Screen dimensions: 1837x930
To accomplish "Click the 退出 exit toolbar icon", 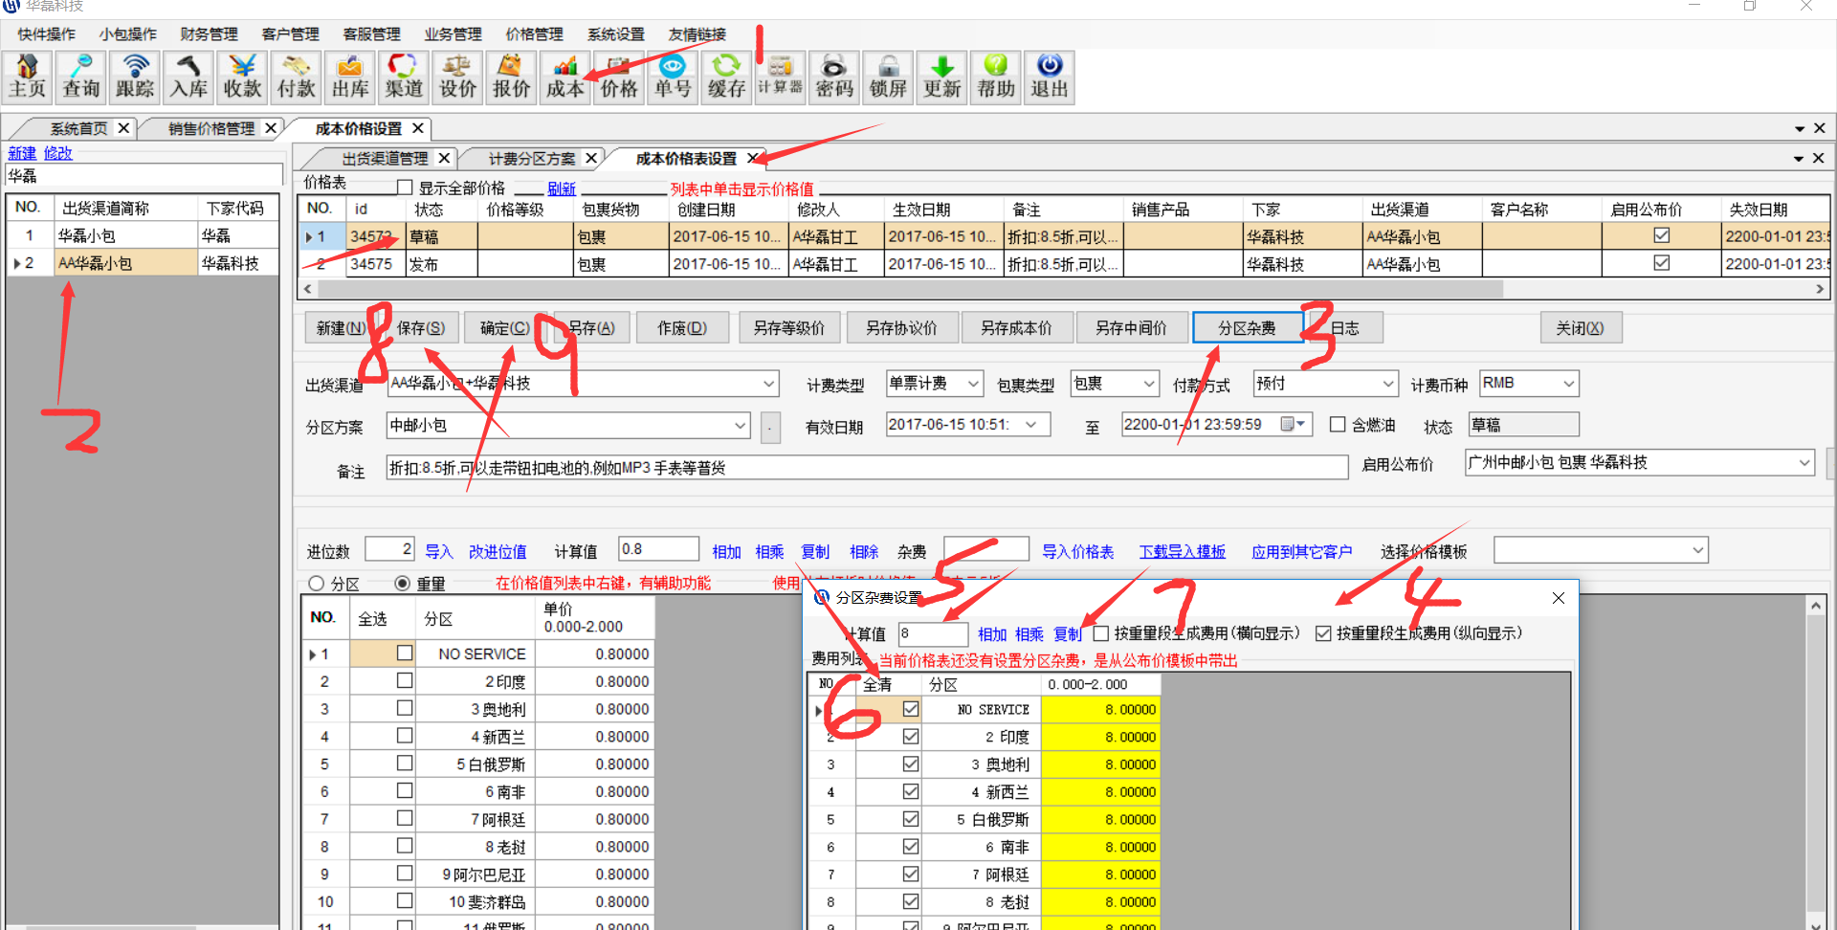I will click(x=1049, y=77).
